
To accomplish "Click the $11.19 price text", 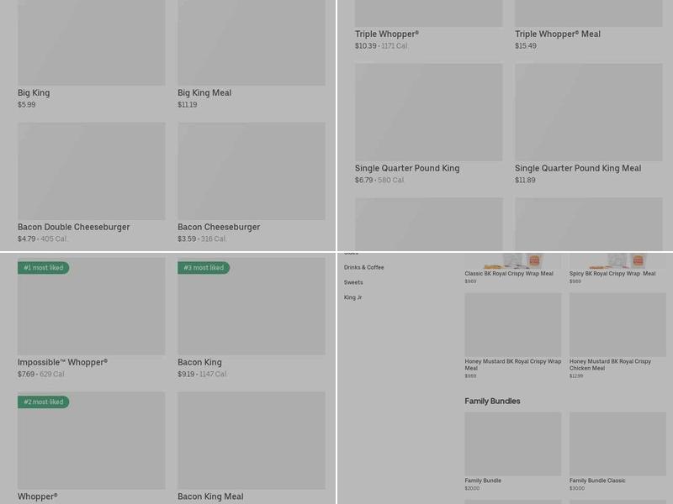I will (x=188, y=104).
